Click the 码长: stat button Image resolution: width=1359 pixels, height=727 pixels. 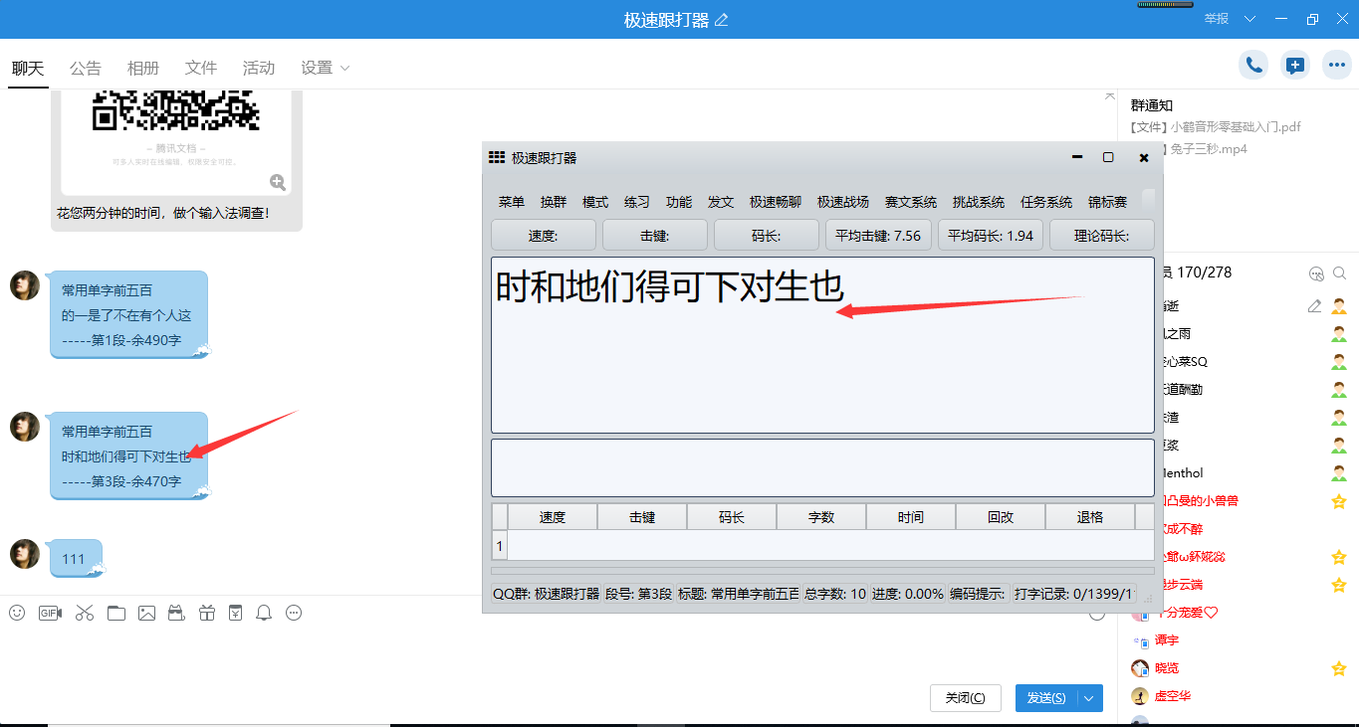point(767,236)
